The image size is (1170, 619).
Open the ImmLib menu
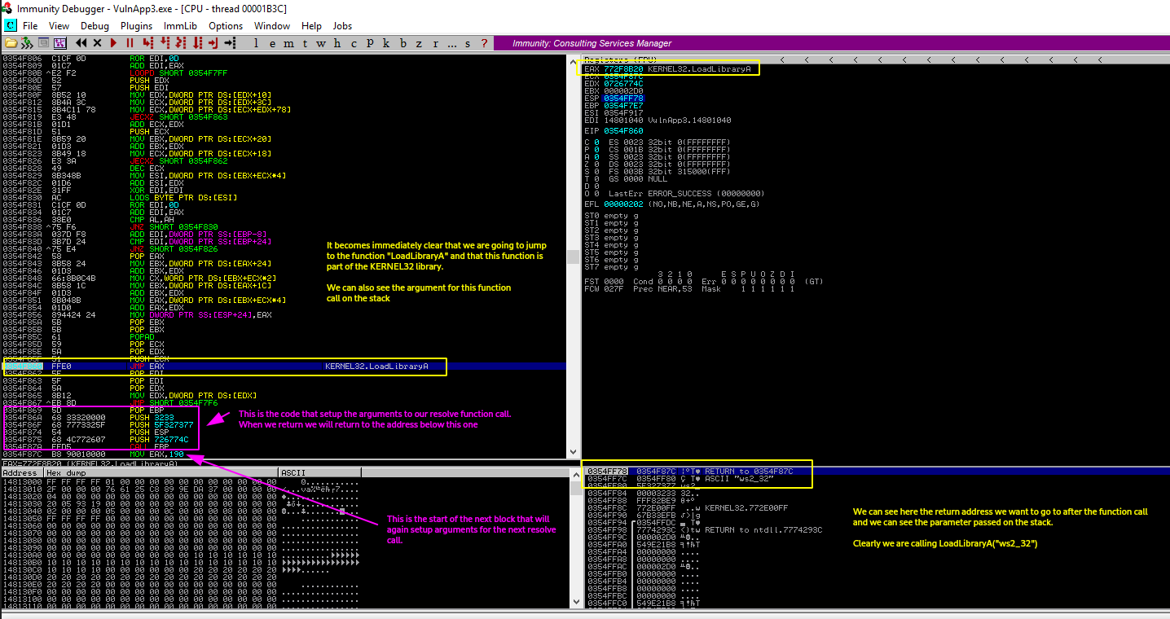[x=180, y=26]
